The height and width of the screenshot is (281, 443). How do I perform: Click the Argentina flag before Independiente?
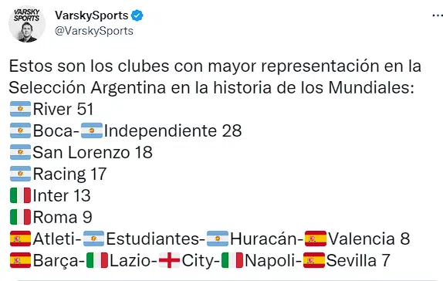(92, 130)
